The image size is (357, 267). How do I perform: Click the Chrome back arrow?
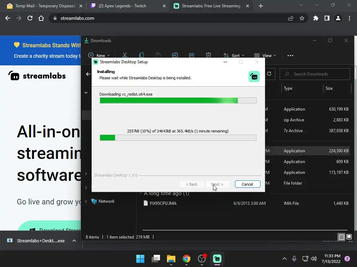(8, 18)
